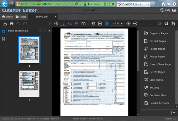The width and height of the screenshot is (178, 121).
Task: Open browser home page icon
Action: (163, 4)
